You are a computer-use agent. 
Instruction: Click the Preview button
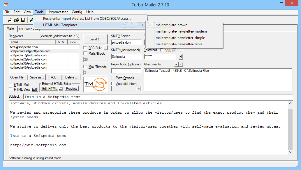coord(71,89)
